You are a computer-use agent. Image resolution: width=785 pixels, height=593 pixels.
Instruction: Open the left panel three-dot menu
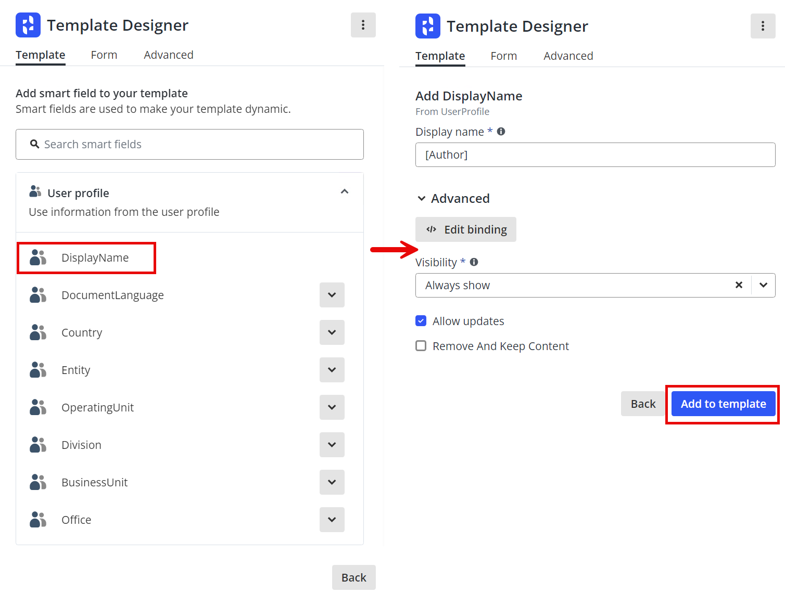tap(363, 25)
